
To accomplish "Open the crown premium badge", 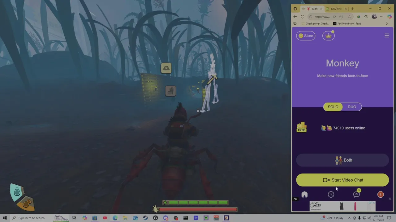I will pyautogui.click(x=329, y=36).
